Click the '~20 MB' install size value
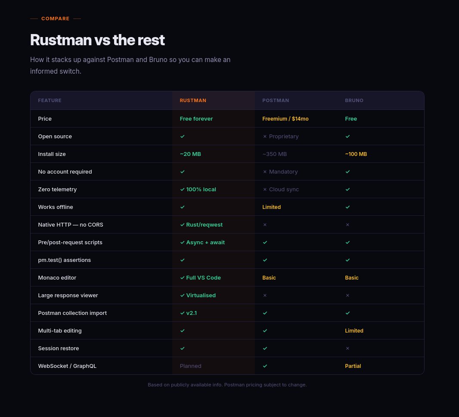Viewport: 459px width, 417px height. 190,154
